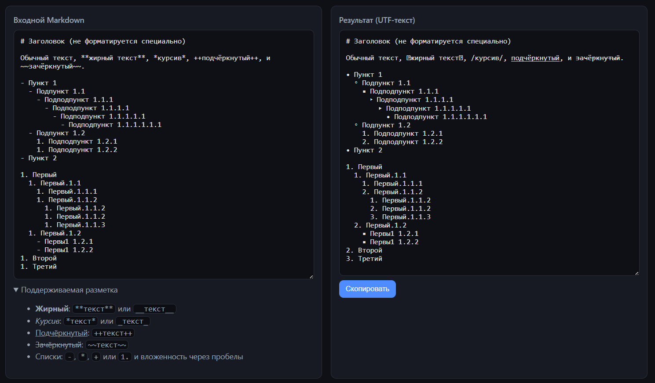Viewport: 655px width, 383px height.
Task: Click the "1." list-marker code chip
Action: [125, 357]
